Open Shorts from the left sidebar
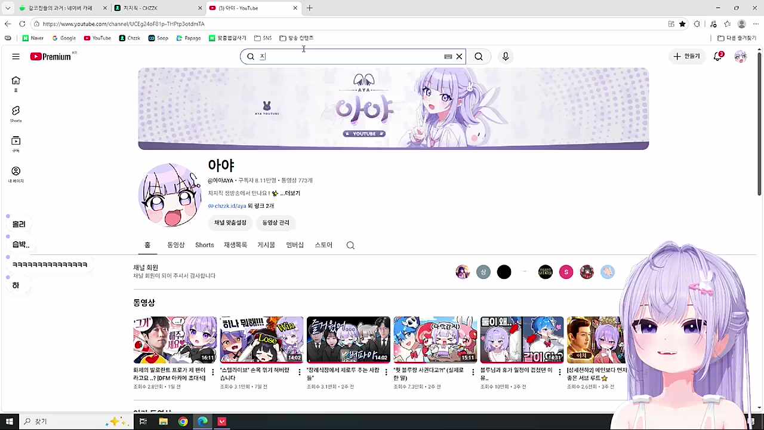Screen dimensions: 764x430 point(16,113)
